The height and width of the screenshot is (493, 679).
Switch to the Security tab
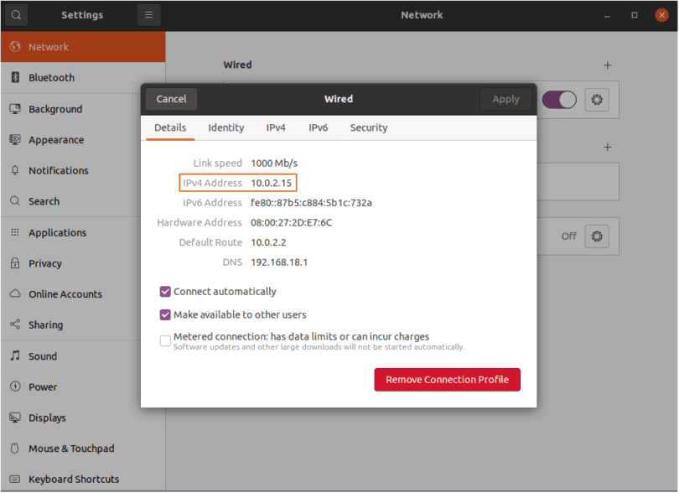coord(369,128)
